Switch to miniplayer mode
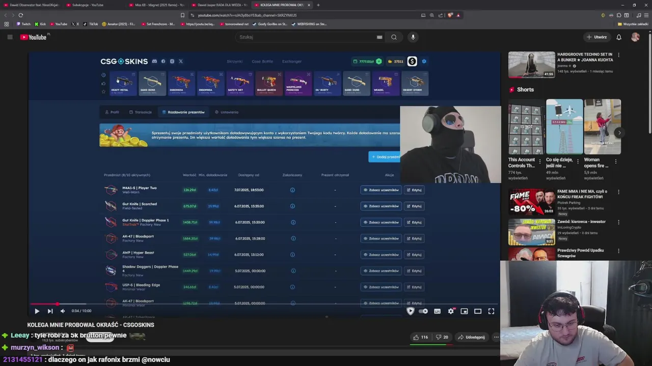The image size is (652, 366). pos(464,311)
